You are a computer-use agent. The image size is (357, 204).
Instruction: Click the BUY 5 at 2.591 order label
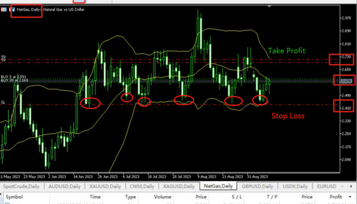(14, 76)
